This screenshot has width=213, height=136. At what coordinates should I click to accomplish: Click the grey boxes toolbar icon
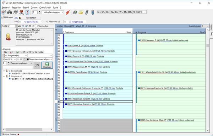pyautogui.click(x=16, y=12)
